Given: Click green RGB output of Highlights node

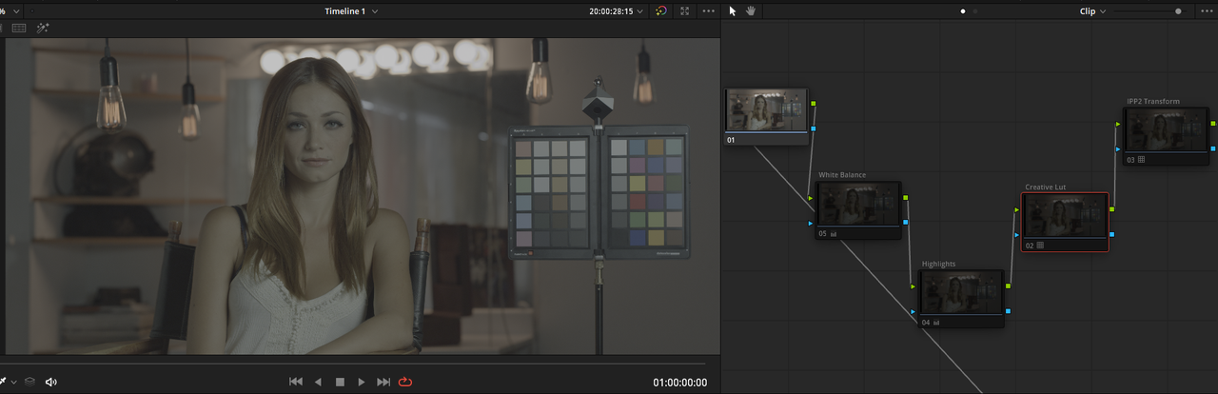Looking at the screenshot, I should pos(1008,286).
